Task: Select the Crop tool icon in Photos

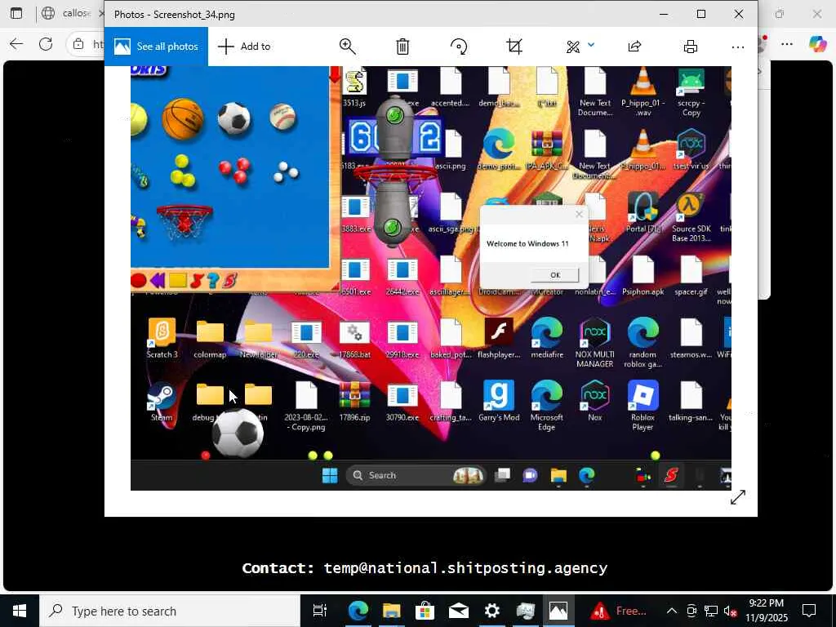Action: (x=514, y=47)
